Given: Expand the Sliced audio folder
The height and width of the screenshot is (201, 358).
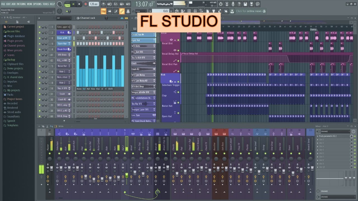Looking at the screenshot, I should pos(14,112).
